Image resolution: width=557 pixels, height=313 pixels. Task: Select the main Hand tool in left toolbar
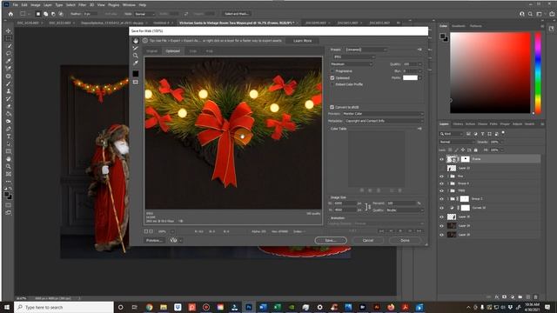9,159
